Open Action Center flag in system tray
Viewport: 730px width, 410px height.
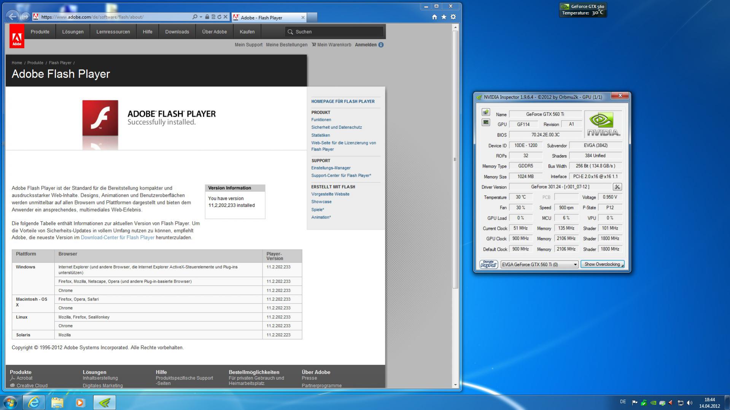pos(635,403)
